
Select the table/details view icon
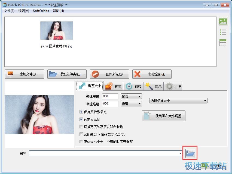pyautogui.click(x=223, y=43)
